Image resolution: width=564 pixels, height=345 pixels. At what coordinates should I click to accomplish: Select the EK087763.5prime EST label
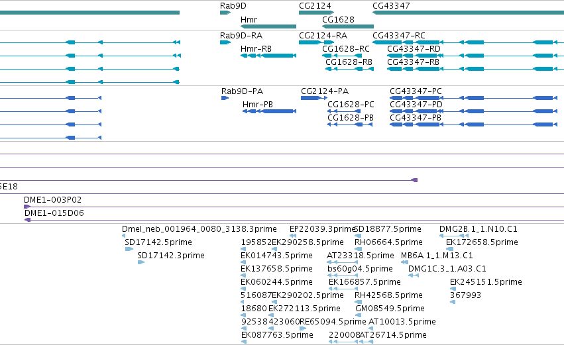(x=277, y=335)
